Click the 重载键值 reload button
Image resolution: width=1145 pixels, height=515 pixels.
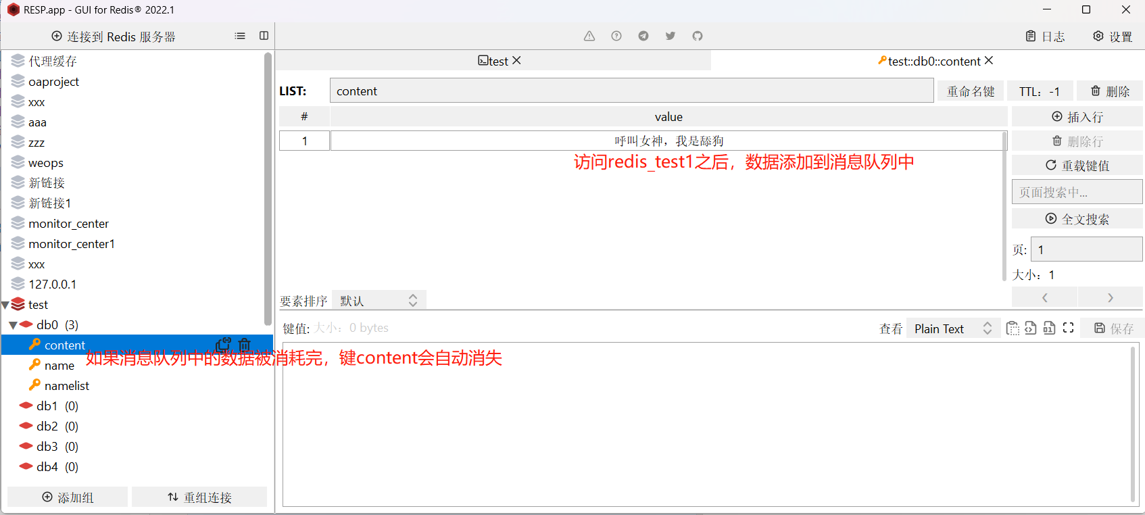click(1077, 165)
